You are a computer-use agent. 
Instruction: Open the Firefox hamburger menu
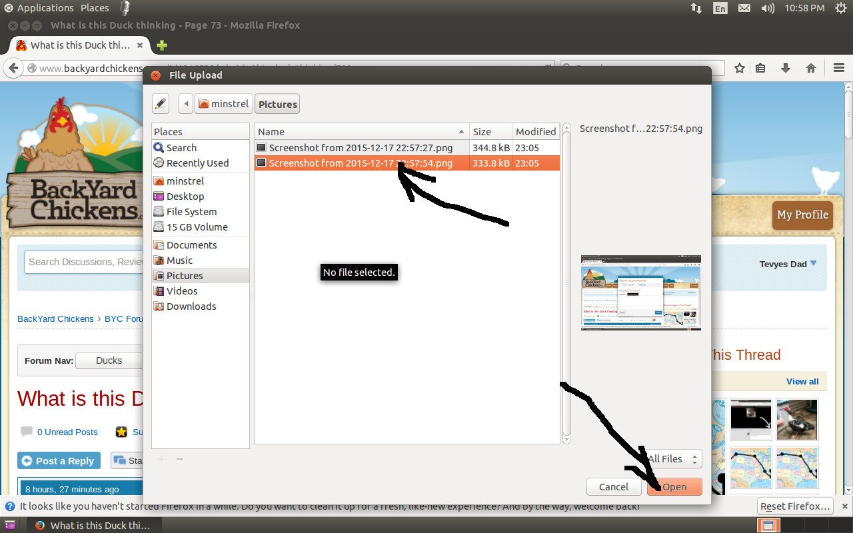pos(839,68)
